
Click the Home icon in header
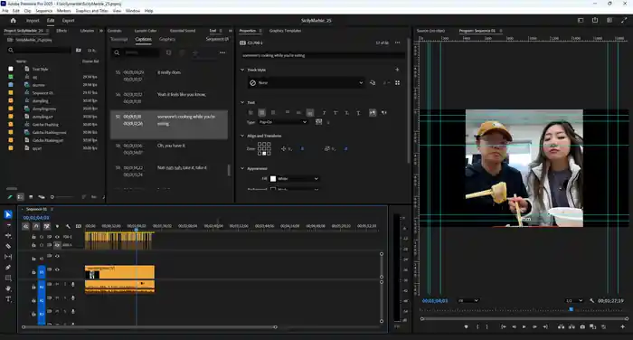tap(13, 21)
